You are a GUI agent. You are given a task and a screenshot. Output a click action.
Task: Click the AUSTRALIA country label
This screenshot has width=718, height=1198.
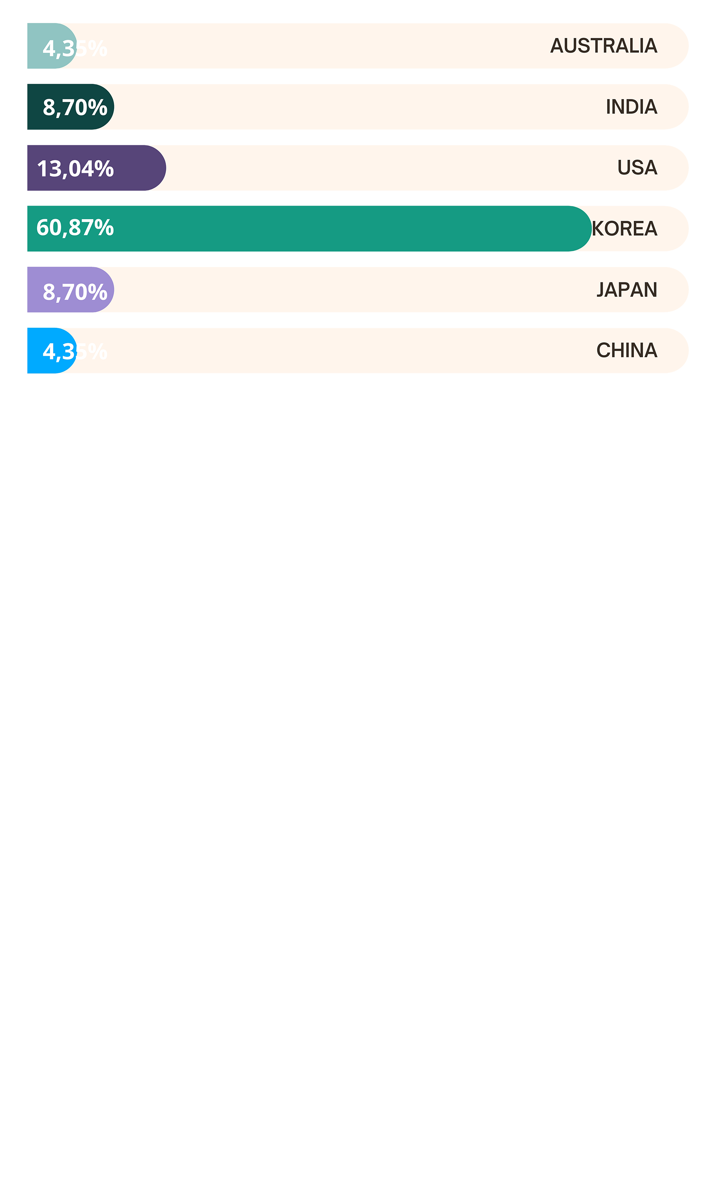[604, 46]
